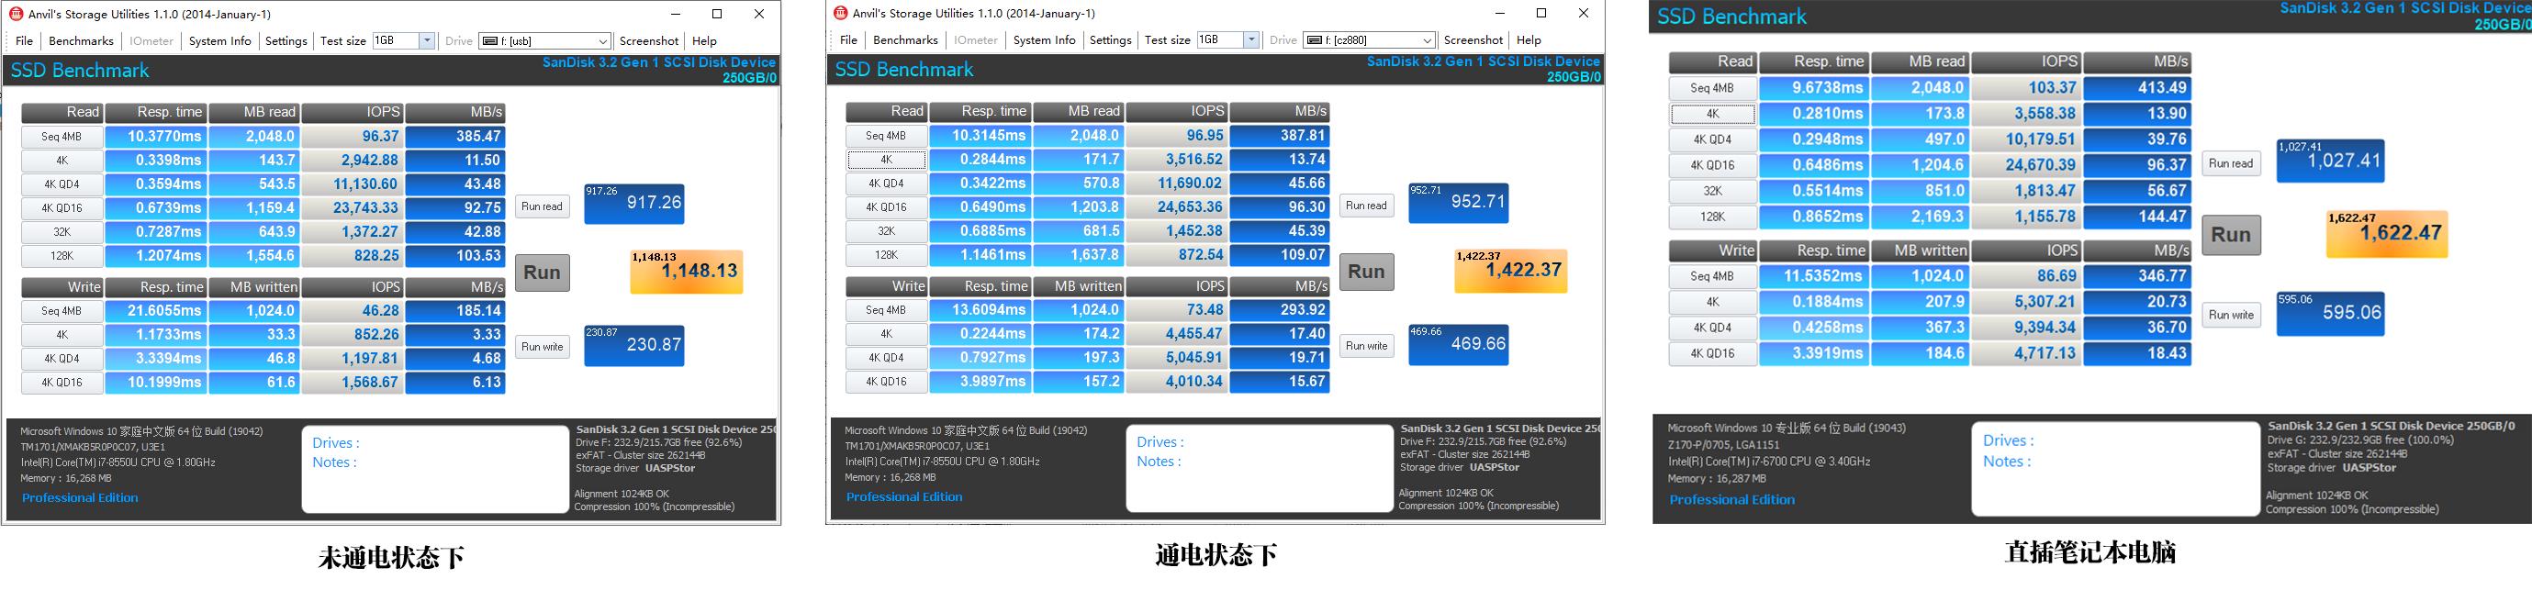Image resolution: width=2532 pixels, height=590 pixels.
Task: Click the 185.14 MB/s write cell
Action: click(455, 311)
